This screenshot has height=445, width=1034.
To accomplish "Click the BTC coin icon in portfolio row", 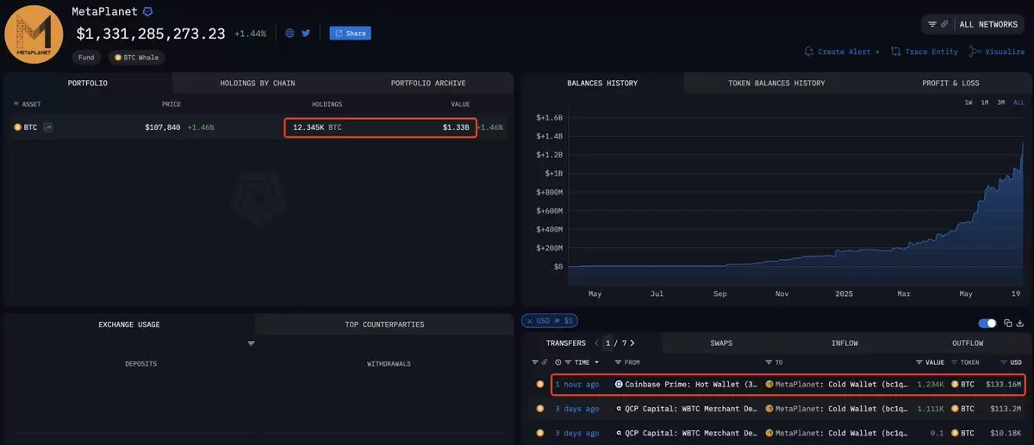I will (17, 127).
